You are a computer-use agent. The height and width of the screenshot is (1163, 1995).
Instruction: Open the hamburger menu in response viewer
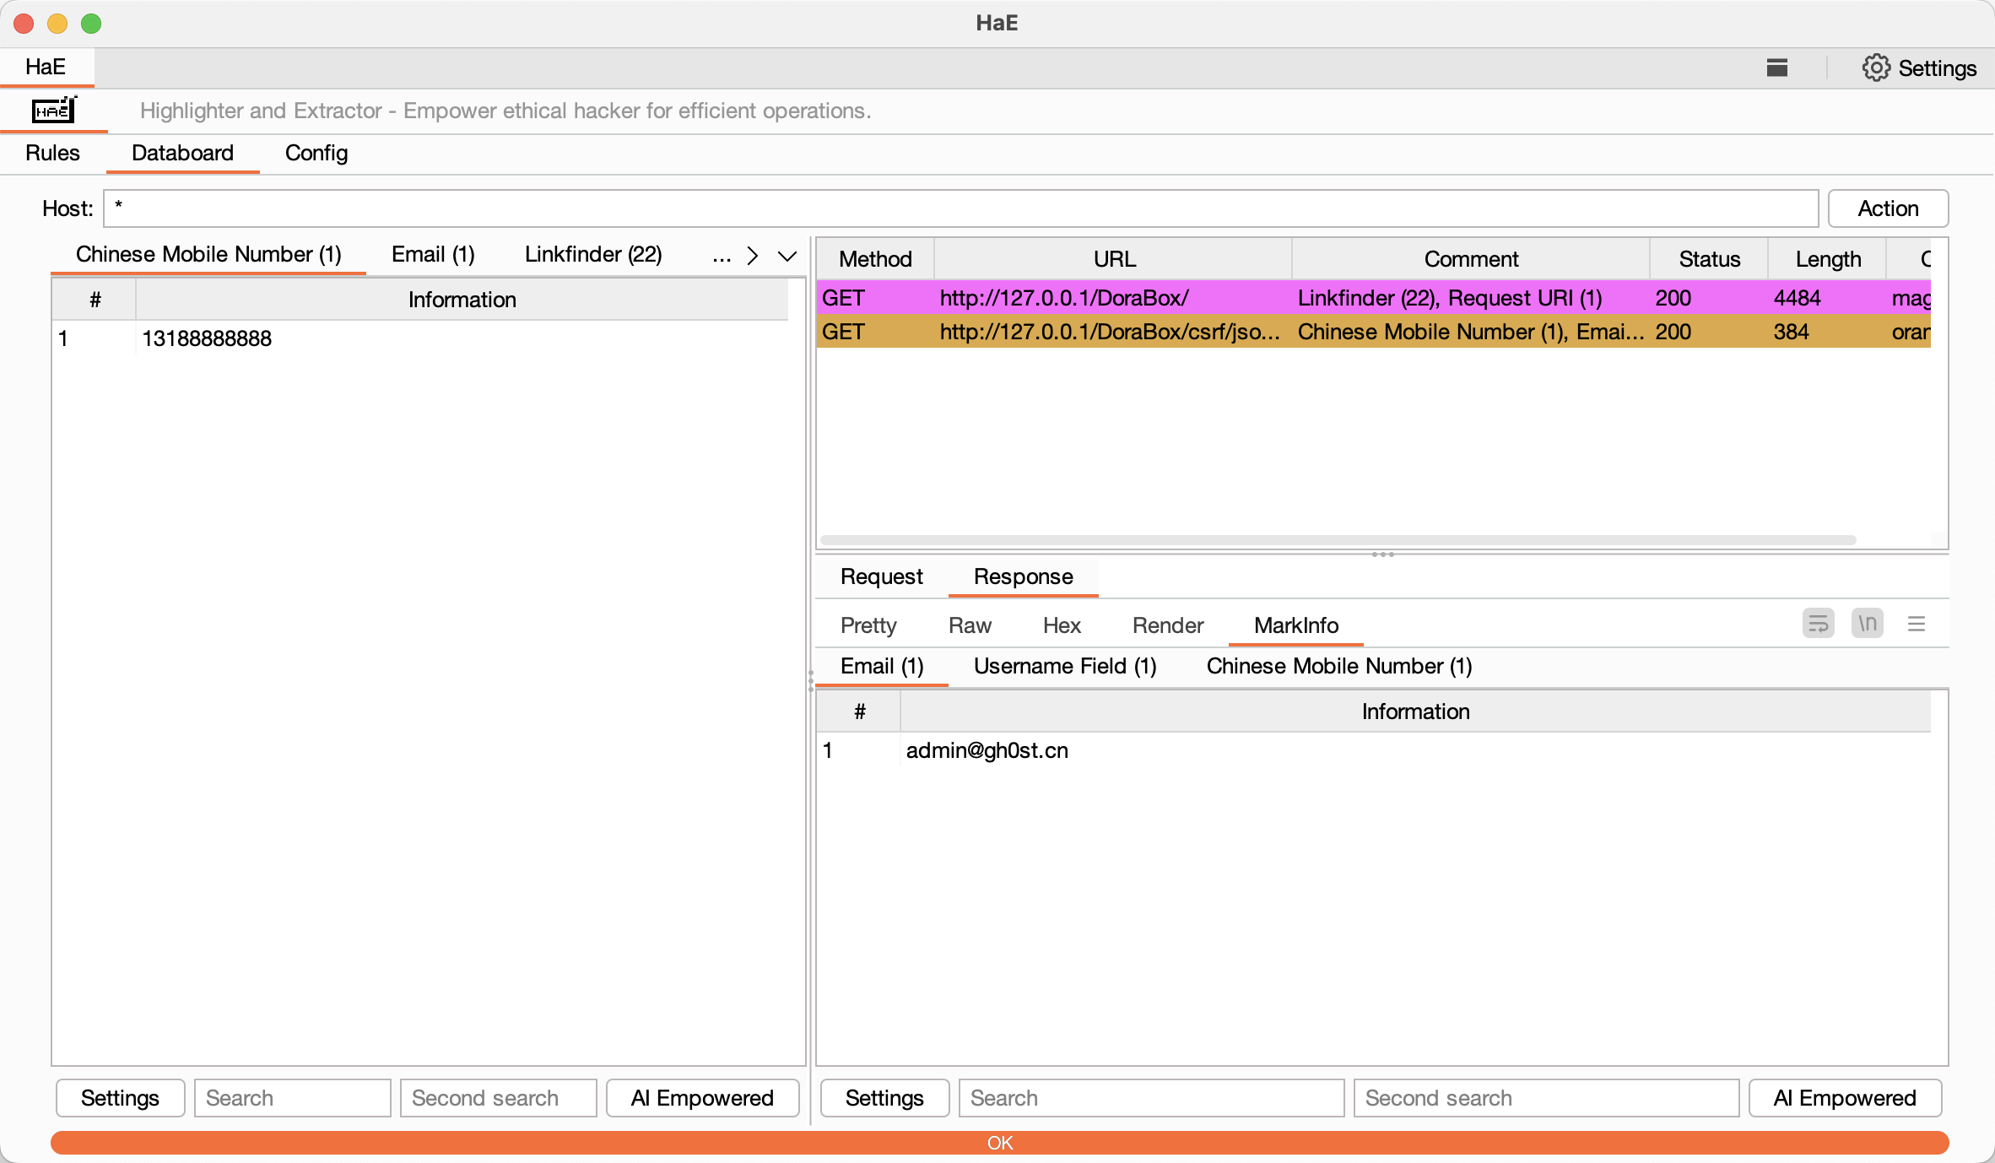1916,624
